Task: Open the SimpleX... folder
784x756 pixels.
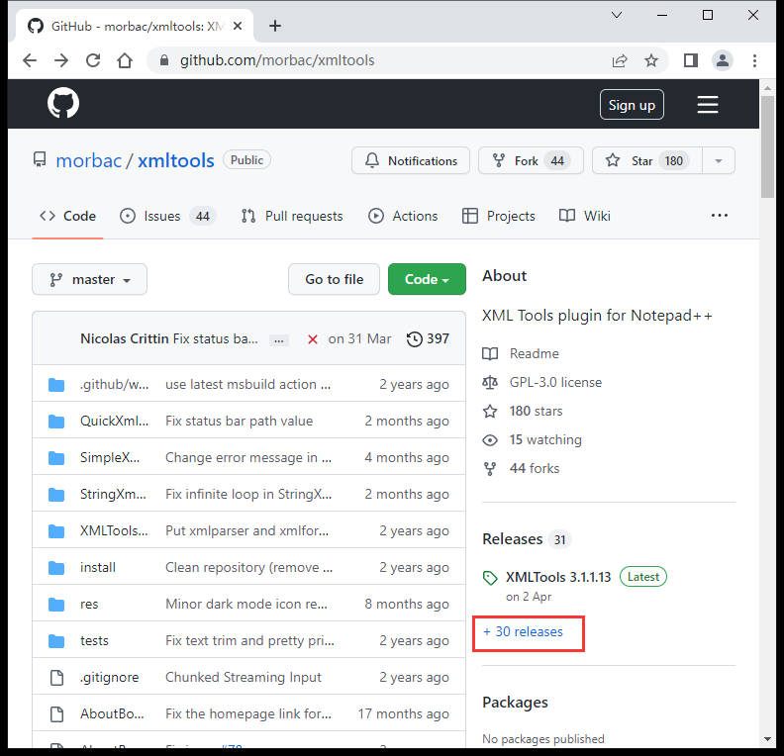Action: pos(110,458)
